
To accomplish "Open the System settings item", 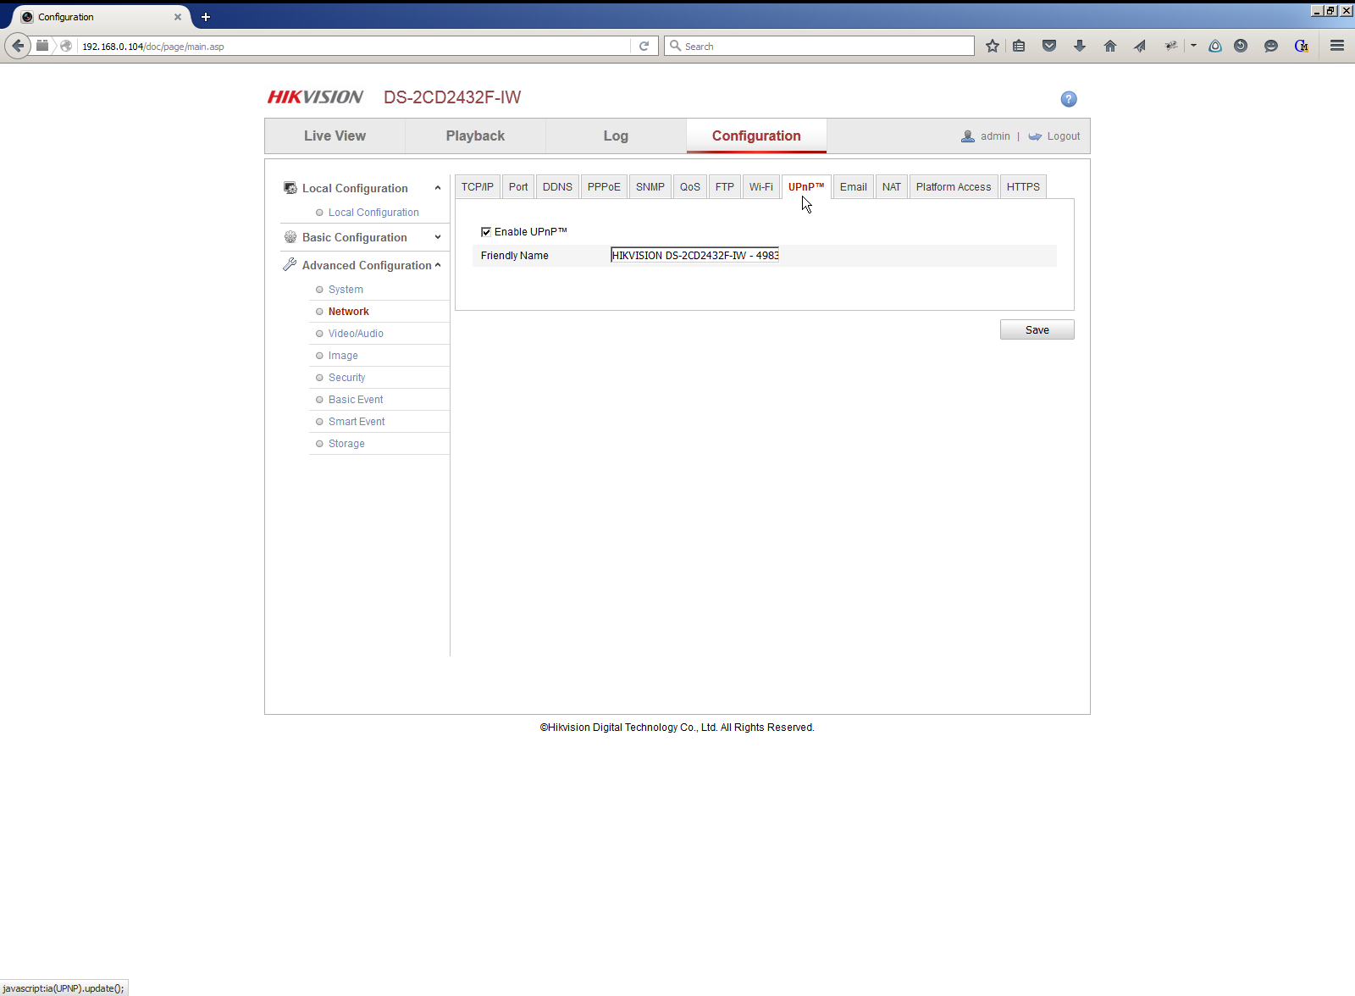I will 346,290.
